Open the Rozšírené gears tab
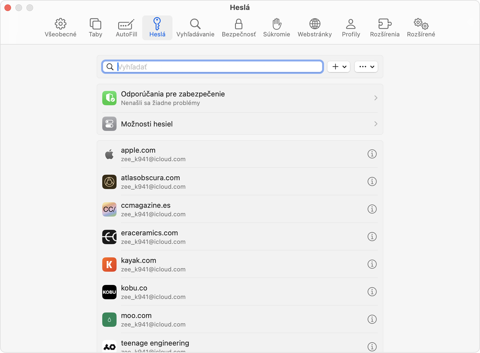Screen dimensions: 480x353 point(421,28)
